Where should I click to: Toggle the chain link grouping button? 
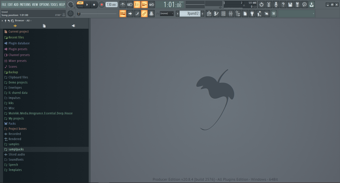[x=144, y=14]
